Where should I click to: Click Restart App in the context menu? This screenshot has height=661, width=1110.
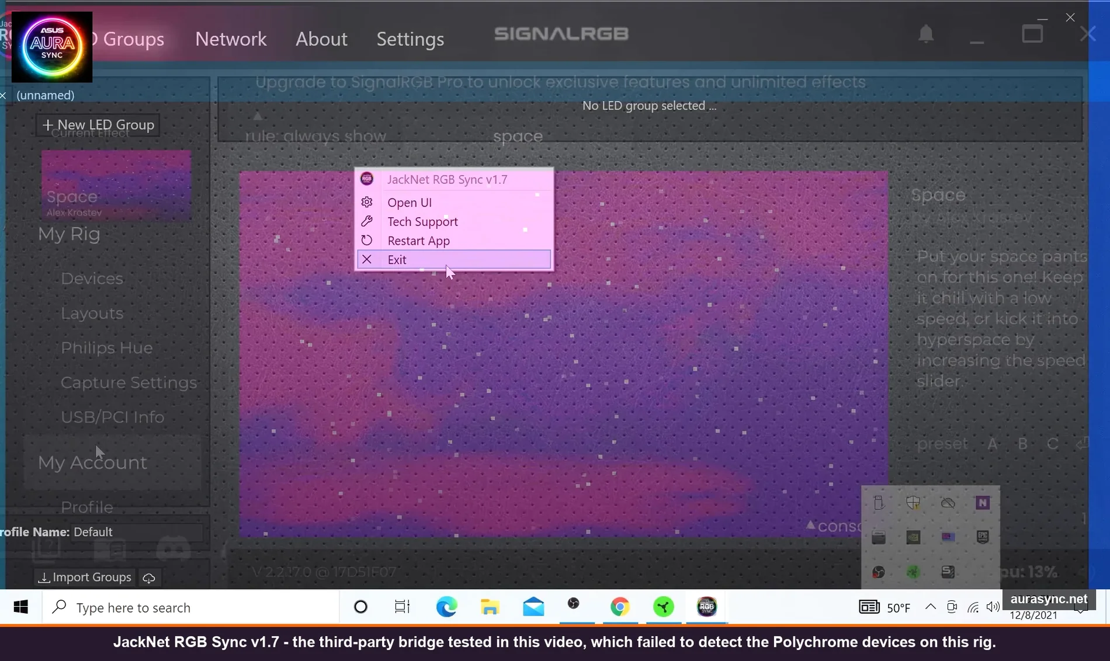tap(418, 240)
